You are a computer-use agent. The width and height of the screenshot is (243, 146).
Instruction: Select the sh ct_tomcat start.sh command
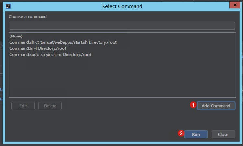pyautogui.click(x=63, y=42)
